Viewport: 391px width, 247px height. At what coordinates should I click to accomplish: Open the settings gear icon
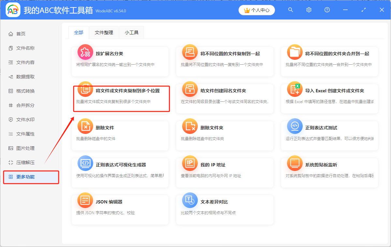[309, 10]
